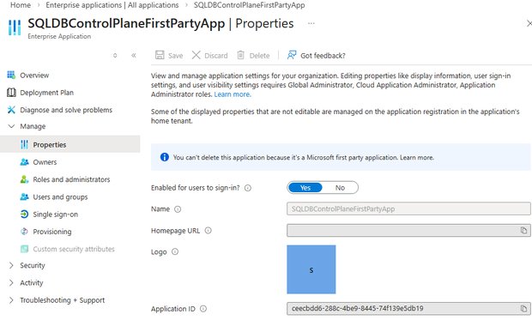
Task: Open the ellipsis more options next to title
Action: pos(311,23)
